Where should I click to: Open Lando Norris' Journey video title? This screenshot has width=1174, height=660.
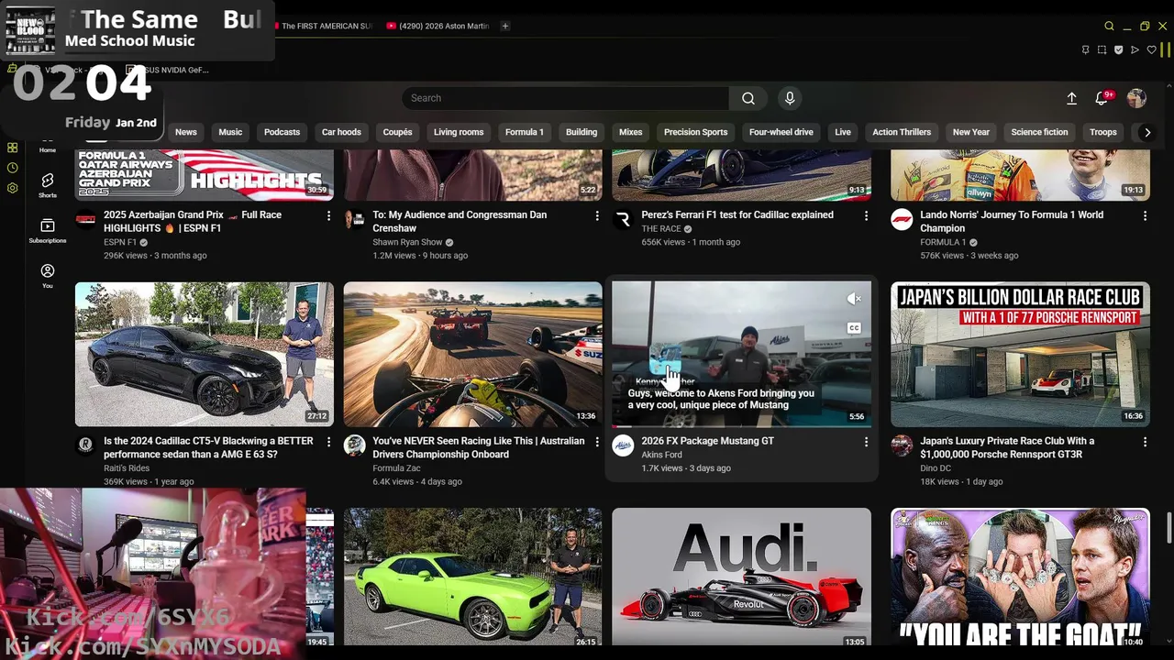point(1012,221)
